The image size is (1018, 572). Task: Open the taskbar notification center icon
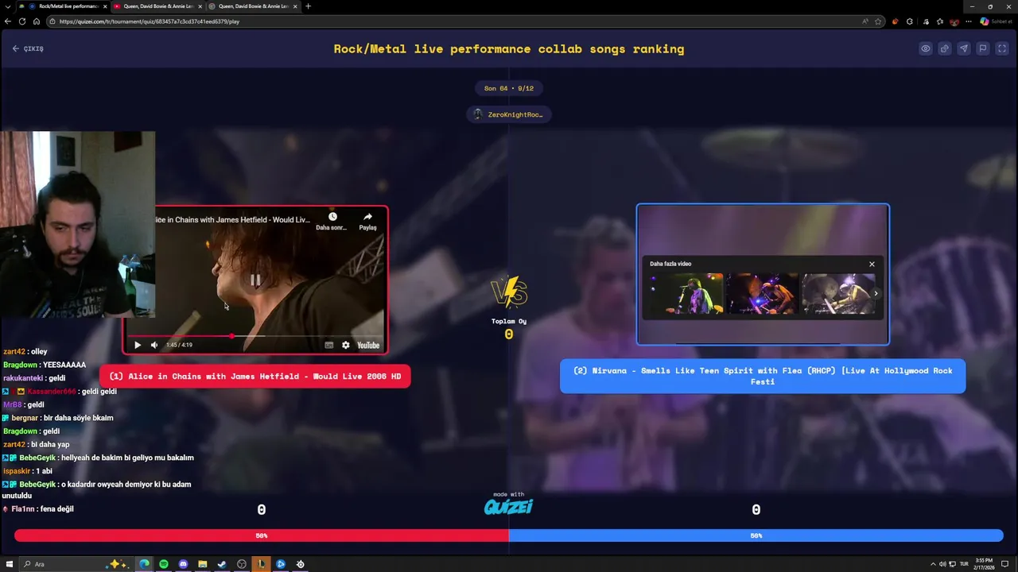tap(1004, 564)
